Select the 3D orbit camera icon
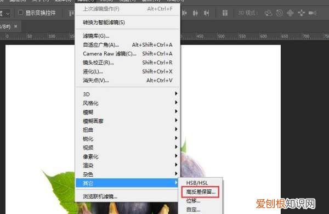Image resolution: width=329 pixels, height=214 pixels. pos(268,13)
